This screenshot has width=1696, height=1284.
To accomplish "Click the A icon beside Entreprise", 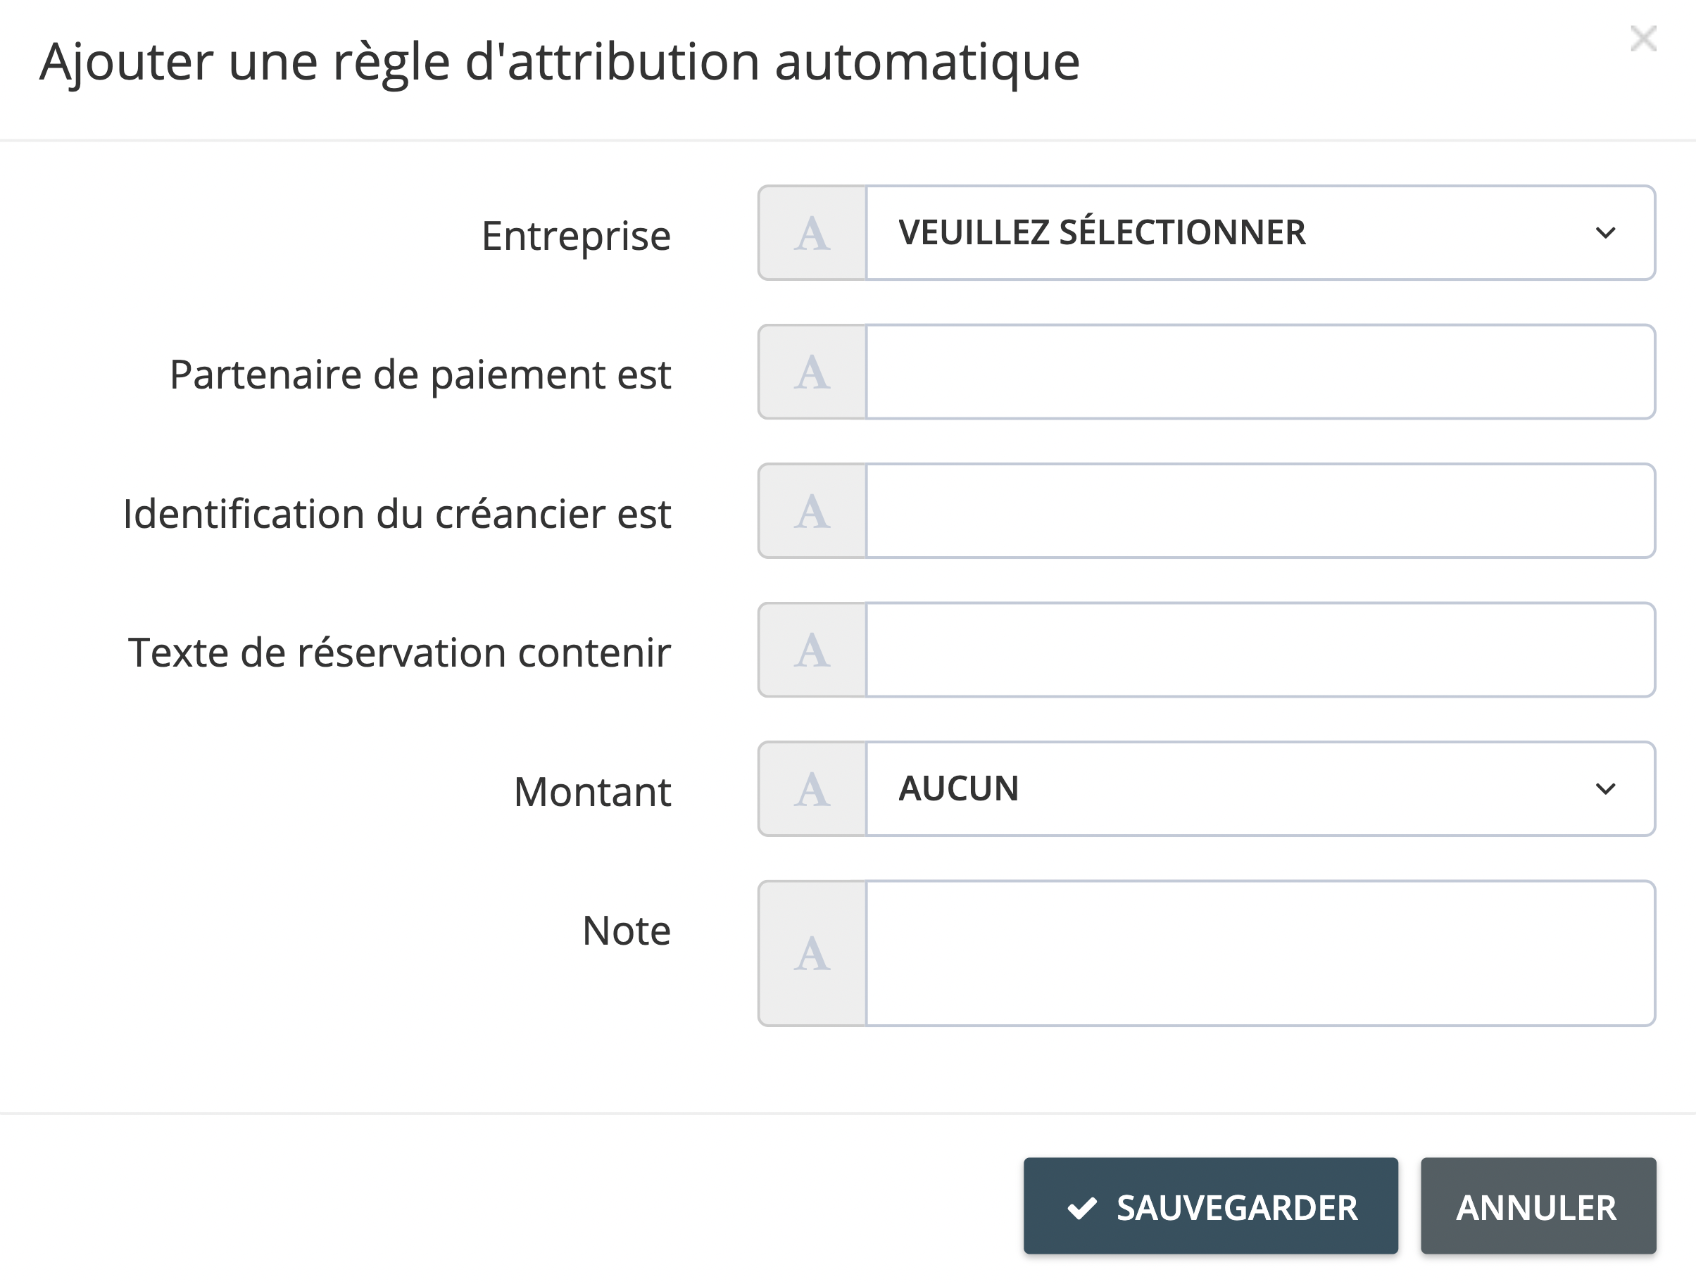I will coord(812,233).
